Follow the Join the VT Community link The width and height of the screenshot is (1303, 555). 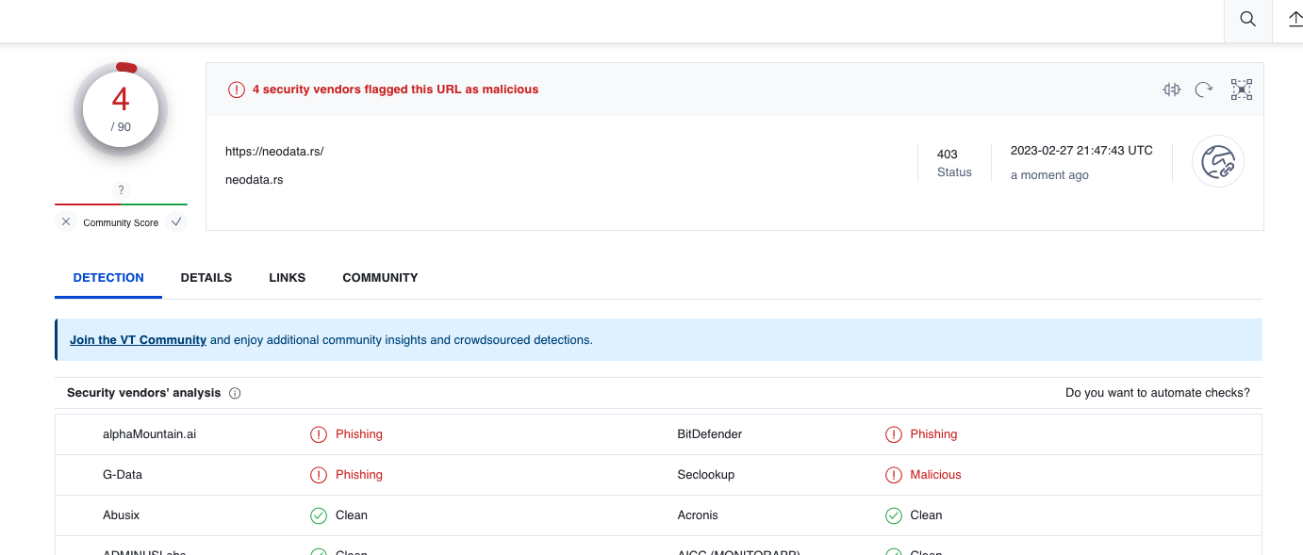coord(138,340)
